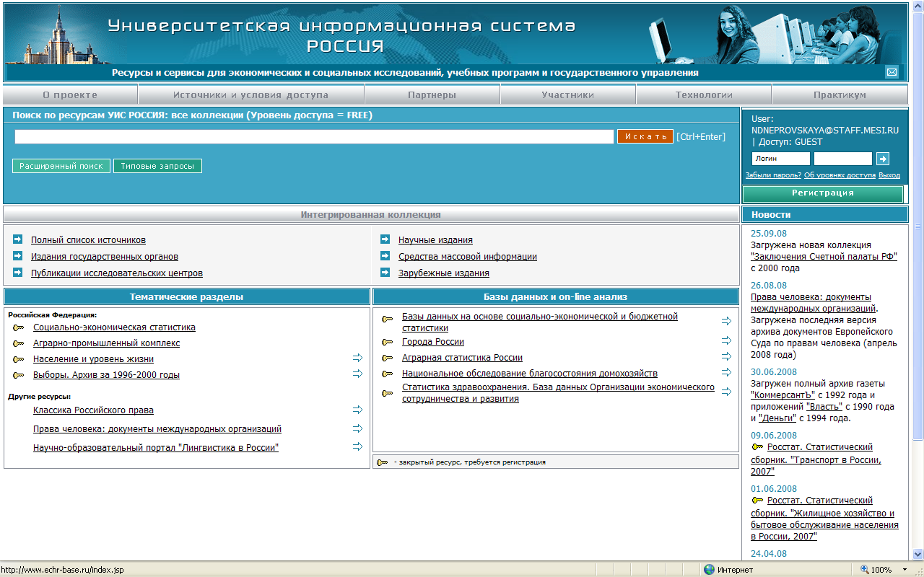Screen dimensions: 924x577
Task: Click outline arrow right of Население и уровень жизни
Action: (357, 358)
